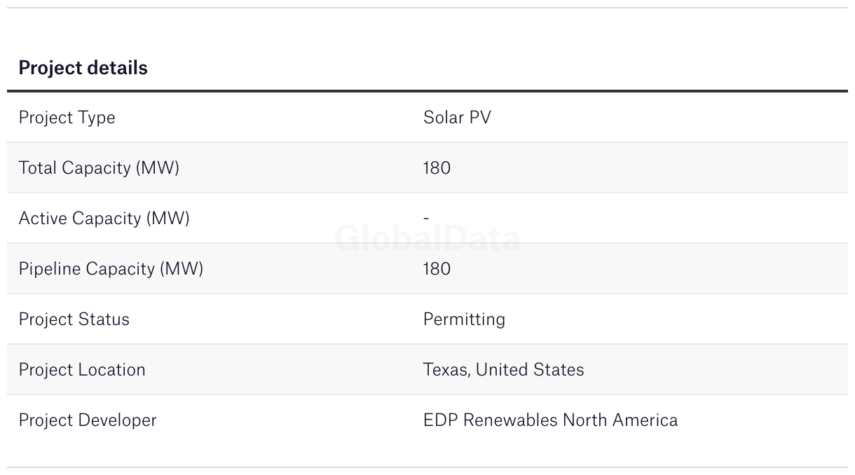This screenshot has height=475, width=855.
Task: Click the "Project details" heading
Action: 83,68
